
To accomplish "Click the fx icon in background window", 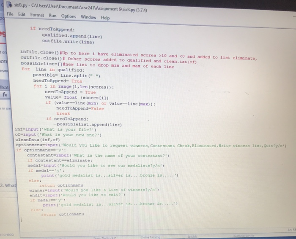I will coord(5,95).
